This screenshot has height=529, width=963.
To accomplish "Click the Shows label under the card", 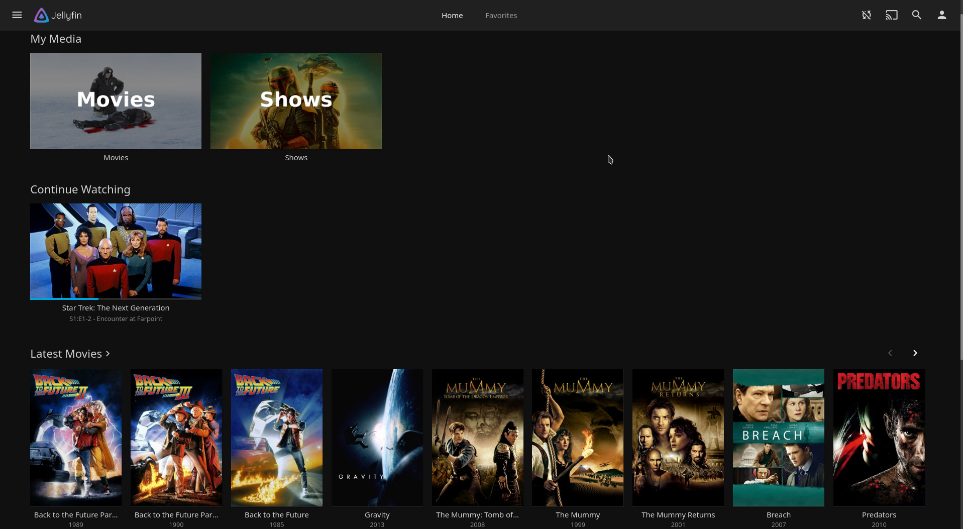I will [296, 158].
